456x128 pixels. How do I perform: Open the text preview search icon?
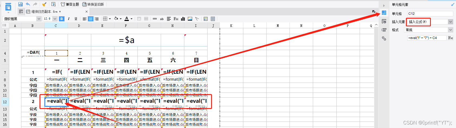pos(53,4)
